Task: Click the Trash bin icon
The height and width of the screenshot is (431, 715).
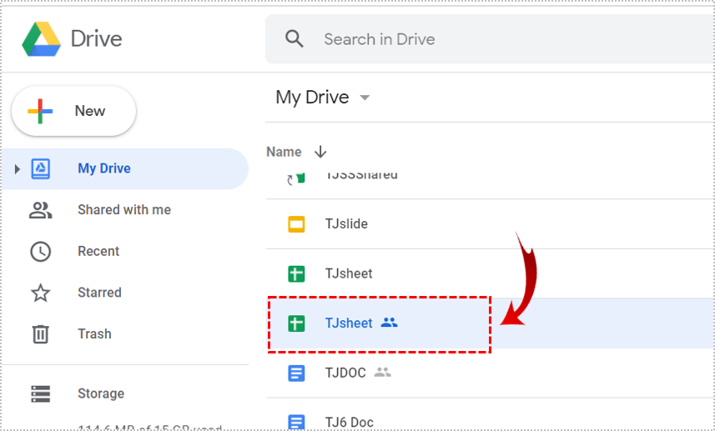Action: 40,334
